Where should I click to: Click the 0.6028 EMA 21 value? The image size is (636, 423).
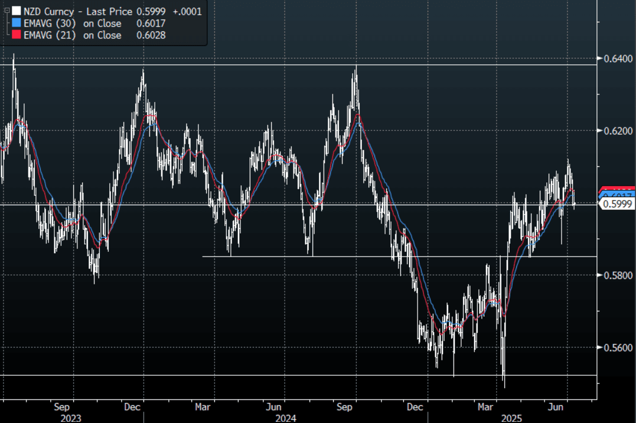pos(151,35)
